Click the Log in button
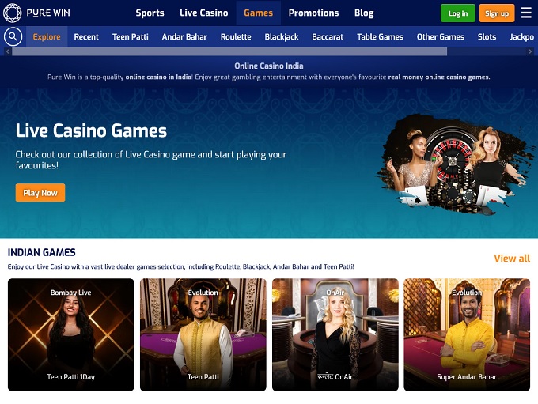The image size is (538, 404). tap(458, 13)
